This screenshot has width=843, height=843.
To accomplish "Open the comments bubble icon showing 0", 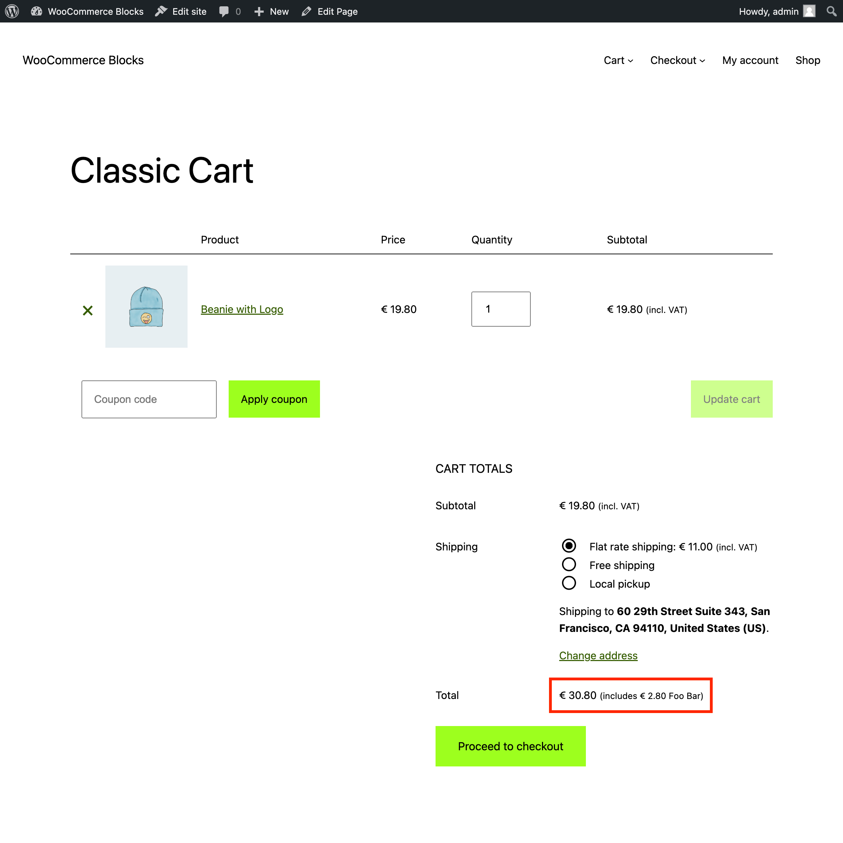I will coord(225,11).
